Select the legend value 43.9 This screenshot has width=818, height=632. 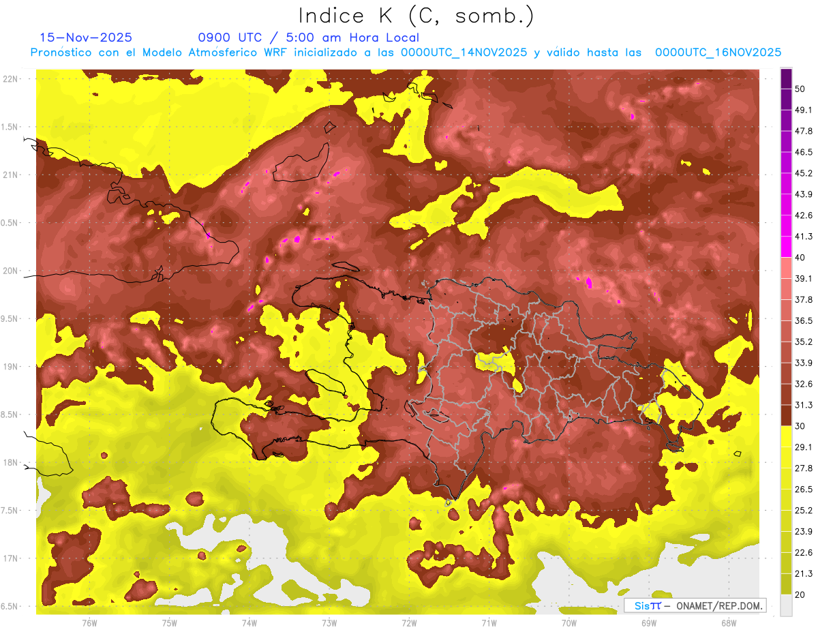tap(802, 194)
